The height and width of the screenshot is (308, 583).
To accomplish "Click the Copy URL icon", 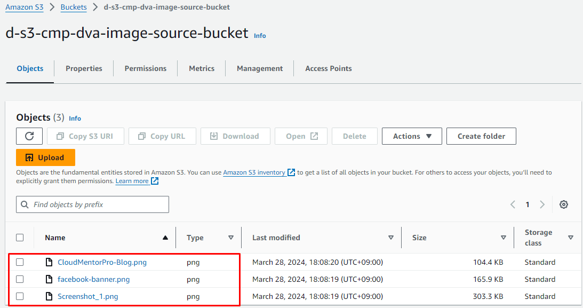I will [139, 136].
